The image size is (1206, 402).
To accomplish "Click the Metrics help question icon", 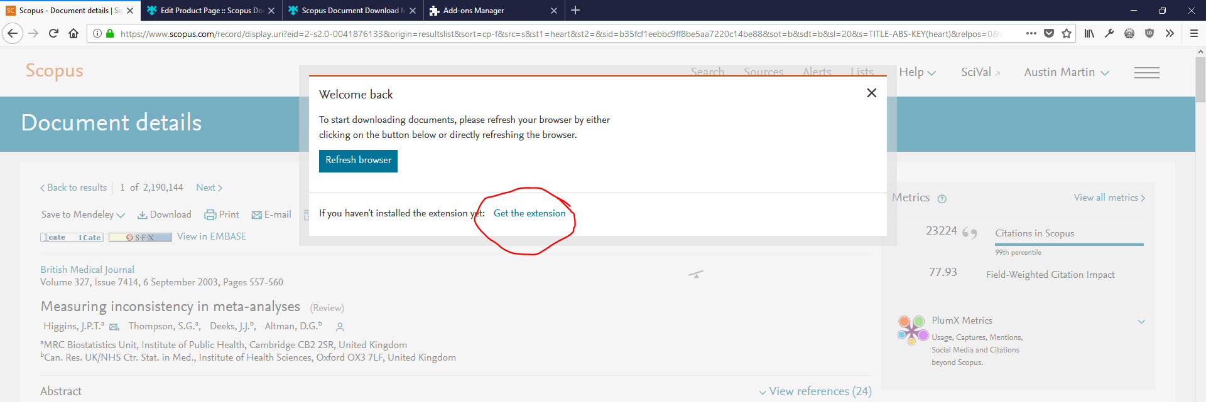I will [942, 199].
